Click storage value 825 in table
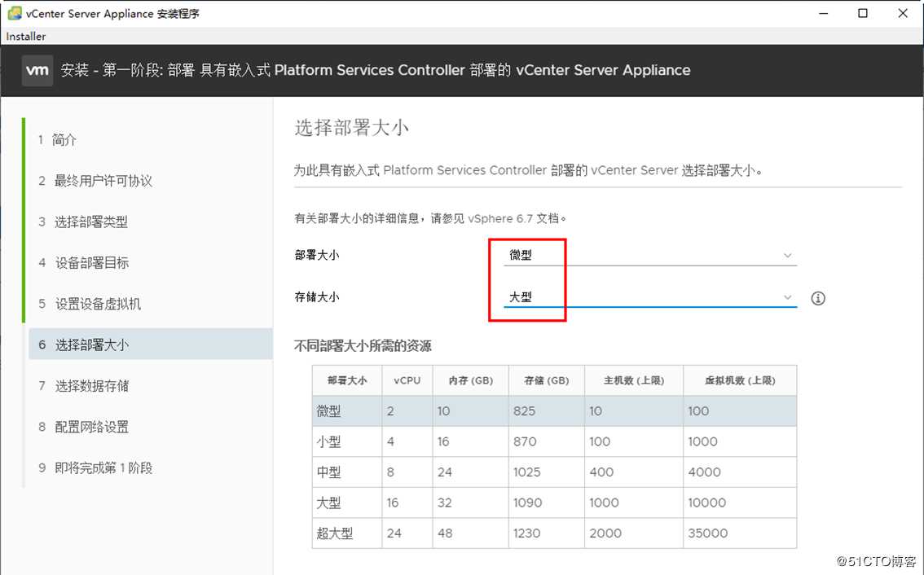The height and width of the screenshot is (575, 924). 525,411
